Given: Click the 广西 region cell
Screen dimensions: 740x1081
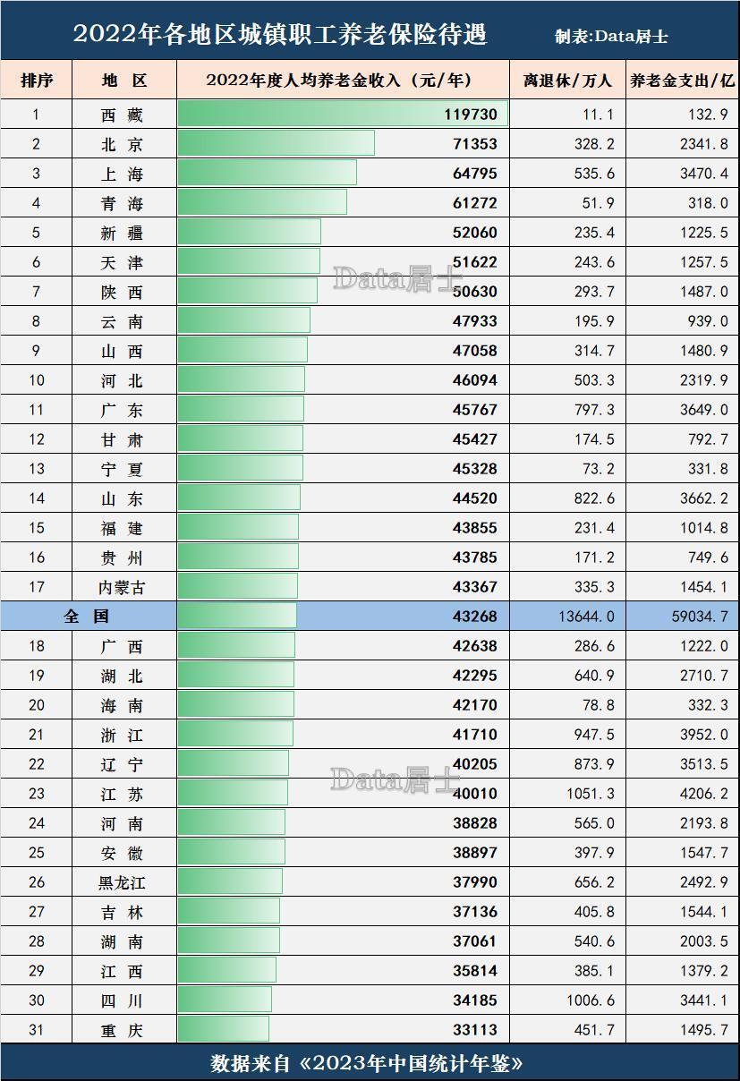Looking at the screenshot, I should [123, 646].
